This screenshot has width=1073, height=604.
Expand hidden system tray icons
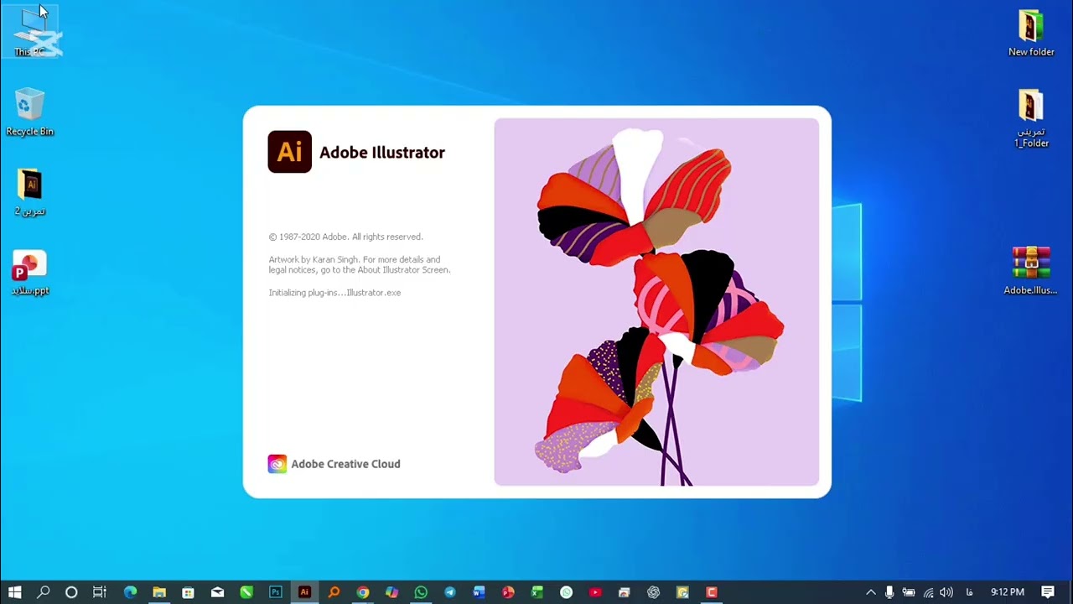[870, 592]
